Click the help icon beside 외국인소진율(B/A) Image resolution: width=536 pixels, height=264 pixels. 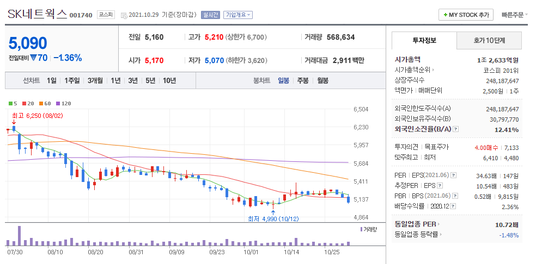click(456, 129)
